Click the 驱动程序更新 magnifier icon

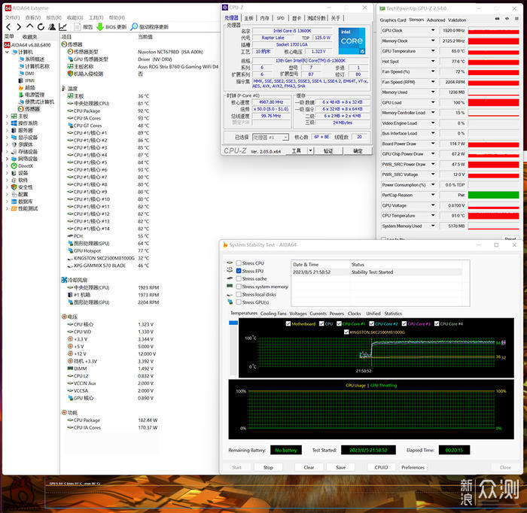tap(134, 26)
